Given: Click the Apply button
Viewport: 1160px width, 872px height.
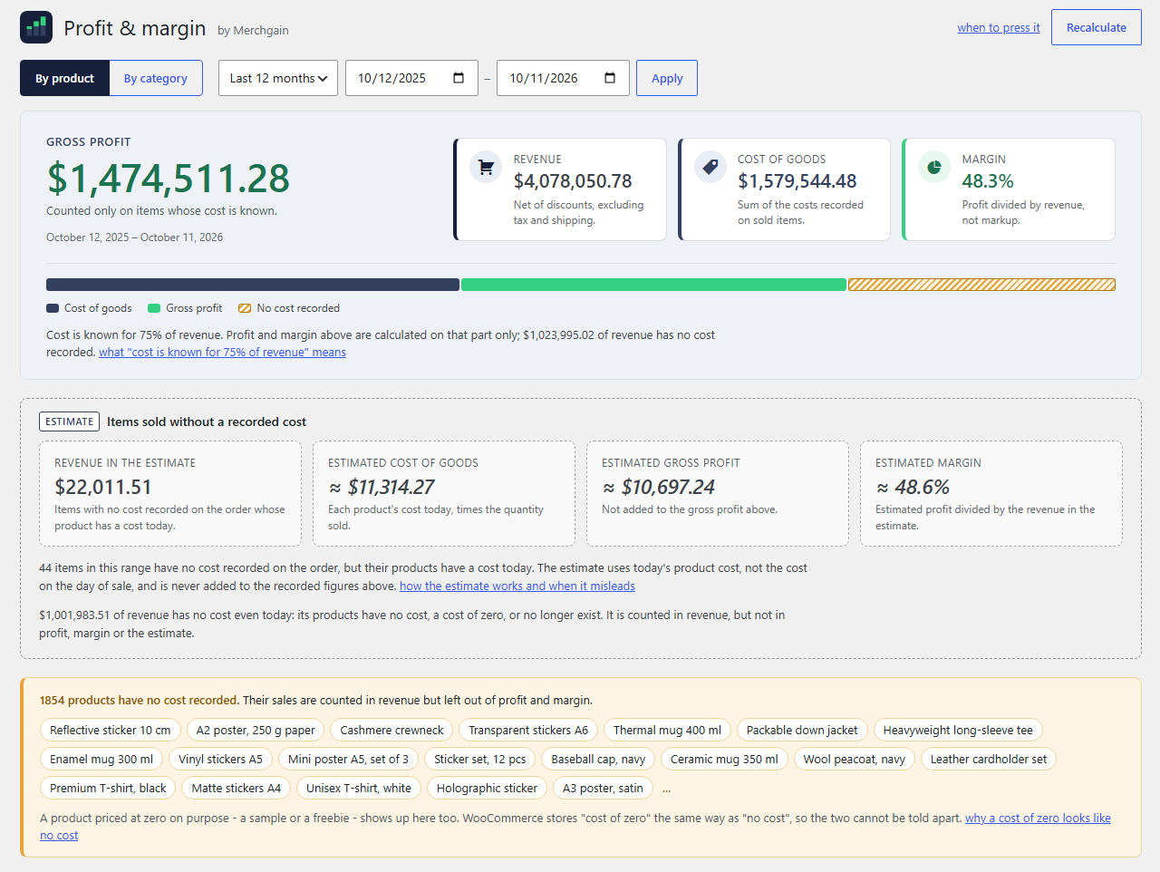Looking at the screenshot, I should (x=667, y=78).
